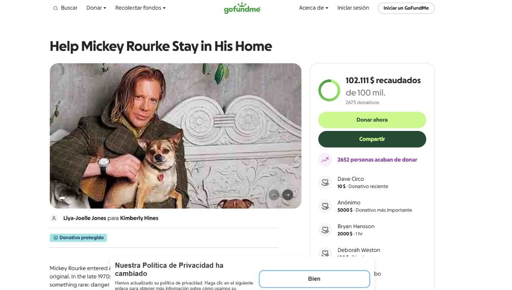This screenshot has width=512, height=290.
Task: Click the organizer person icon beside Liya-Joelle Jones
Action: tap(54, 218)
